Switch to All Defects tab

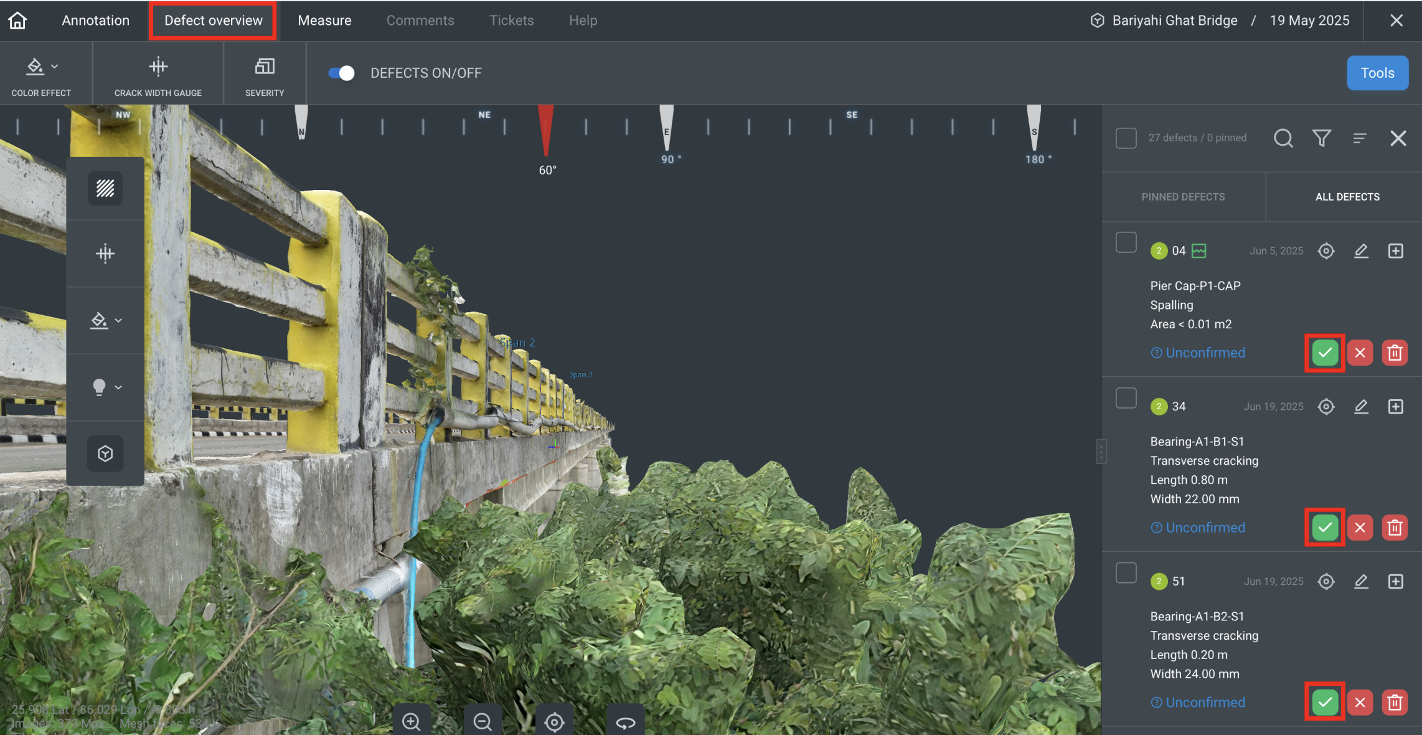[x=1347, y=197]
